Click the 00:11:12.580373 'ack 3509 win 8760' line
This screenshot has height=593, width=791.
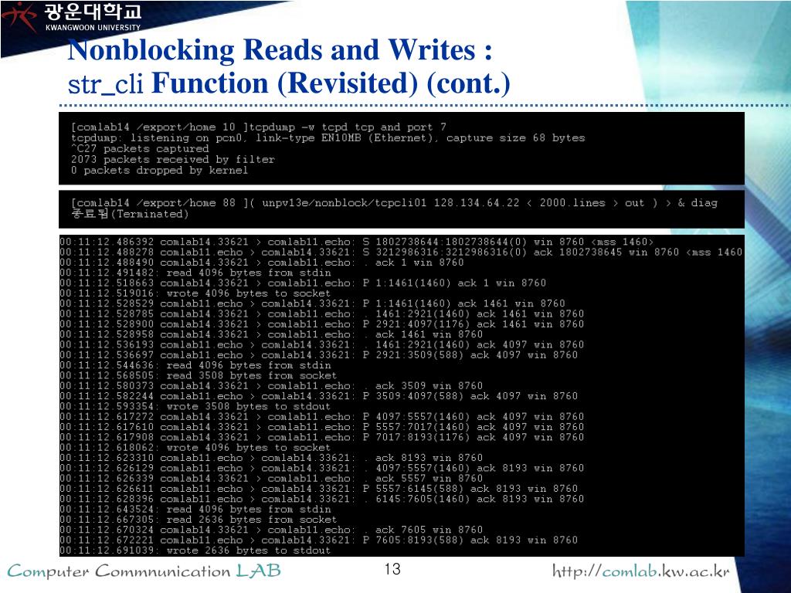point(271,386)
